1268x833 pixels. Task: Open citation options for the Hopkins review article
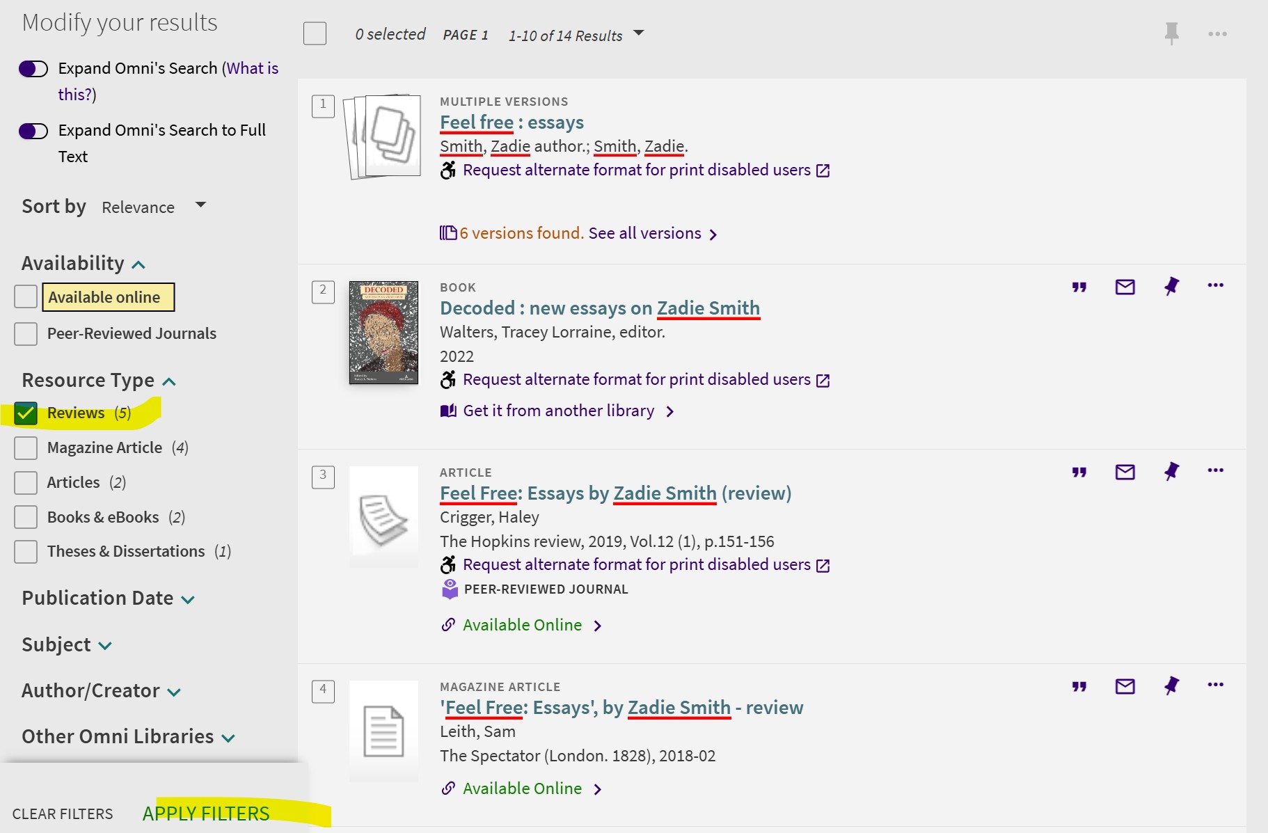tap(1079, 472)
